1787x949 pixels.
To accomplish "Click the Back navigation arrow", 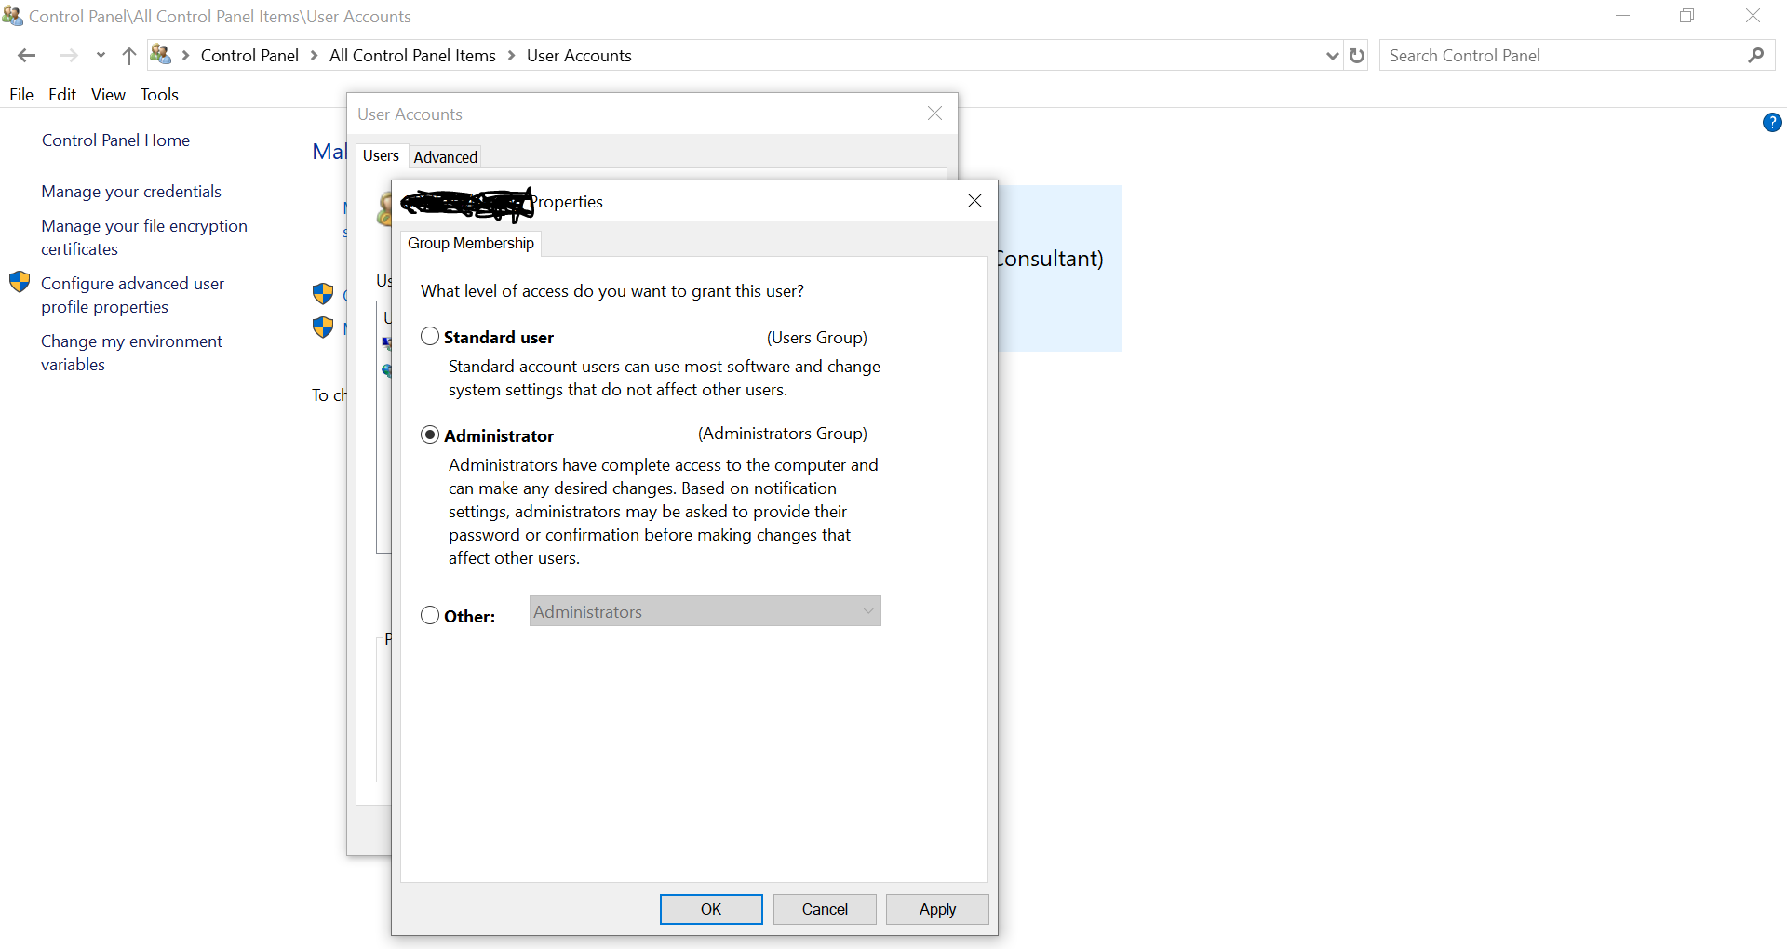I will click(x=27, y=56).
